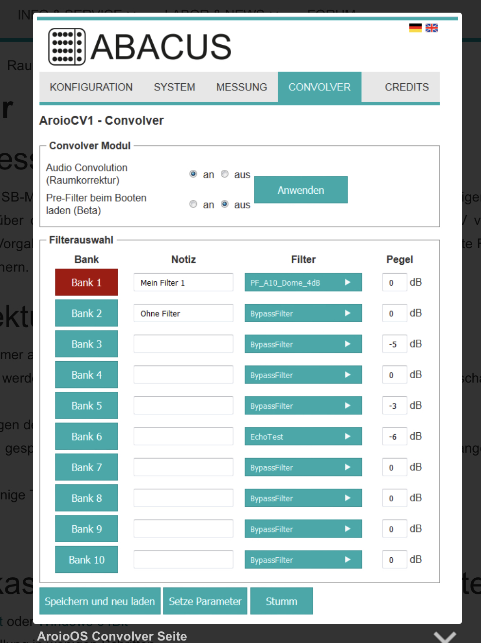
Task: Edit the Bank 6 Pegel value -6
Action: 394,437
